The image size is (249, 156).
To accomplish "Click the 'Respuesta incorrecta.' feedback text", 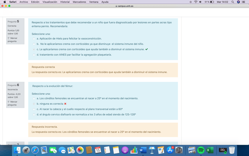I will (45, 127).
